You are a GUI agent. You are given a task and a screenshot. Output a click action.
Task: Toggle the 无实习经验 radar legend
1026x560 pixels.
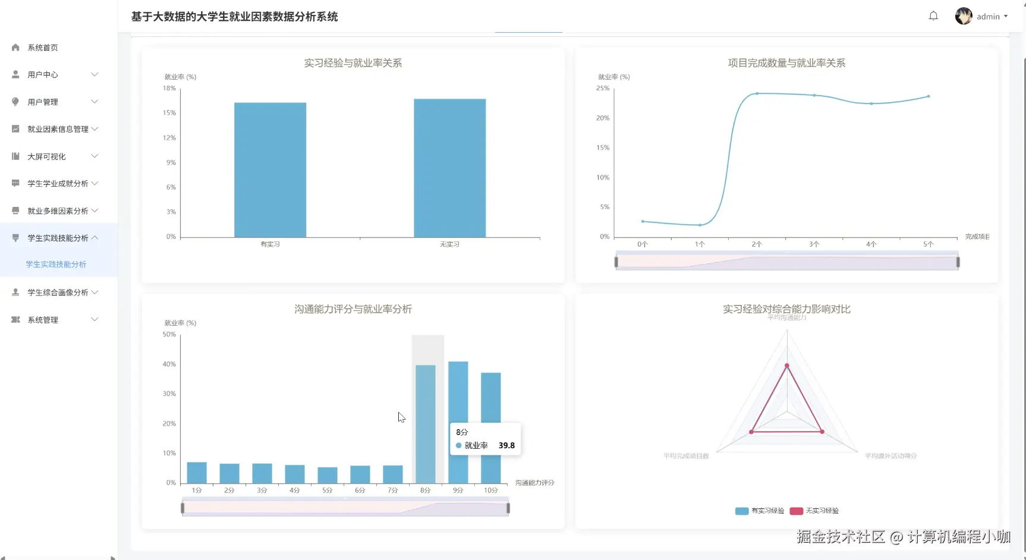(814, 511)
